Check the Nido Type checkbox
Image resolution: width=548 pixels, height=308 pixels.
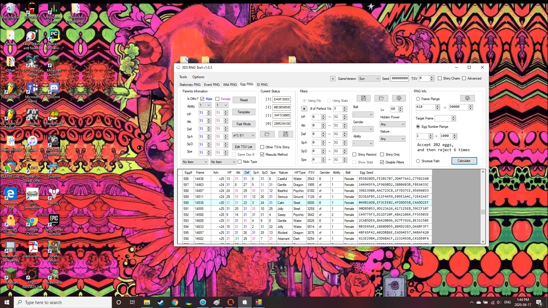point(240,162)
